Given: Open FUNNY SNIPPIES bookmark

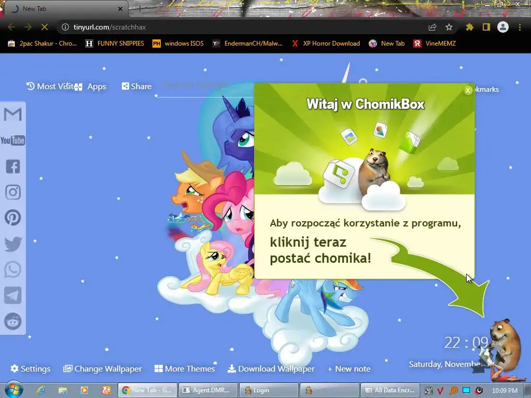Looking at the screenshot, I should pos(115,44).
